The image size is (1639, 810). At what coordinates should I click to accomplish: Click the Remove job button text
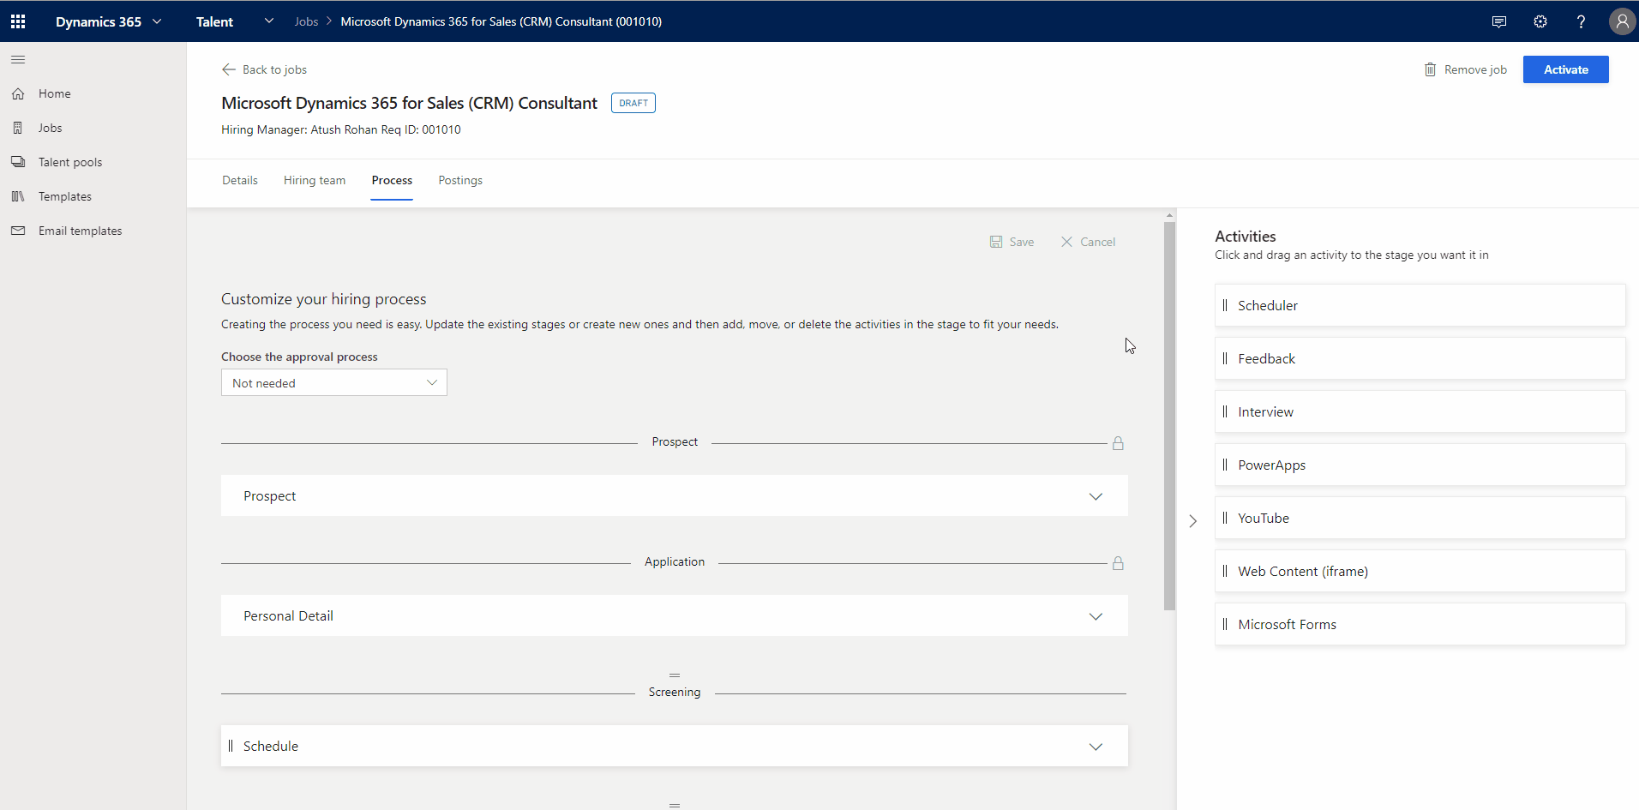pyautogui.click(x=1475, y=69)
